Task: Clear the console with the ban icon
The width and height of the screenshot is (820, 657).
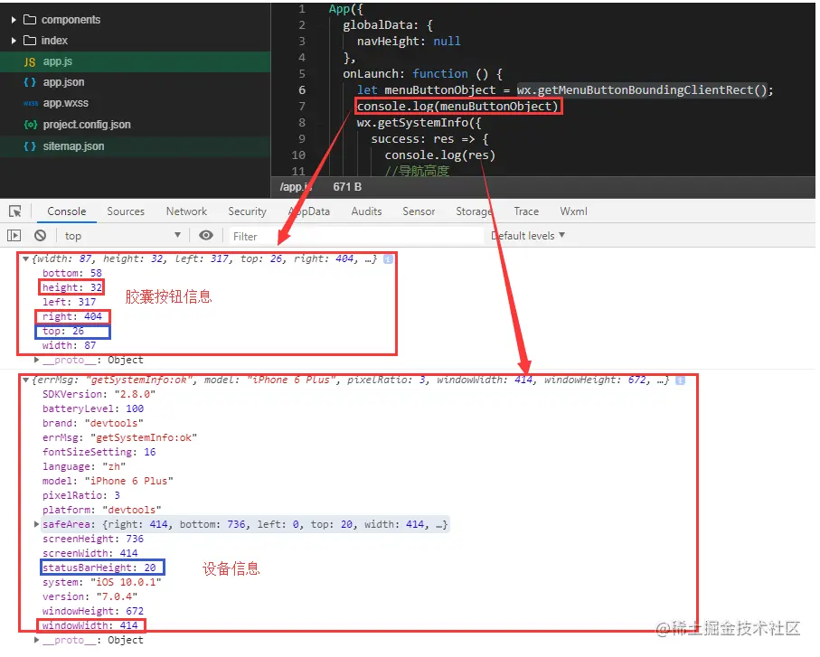Action: 41,236
